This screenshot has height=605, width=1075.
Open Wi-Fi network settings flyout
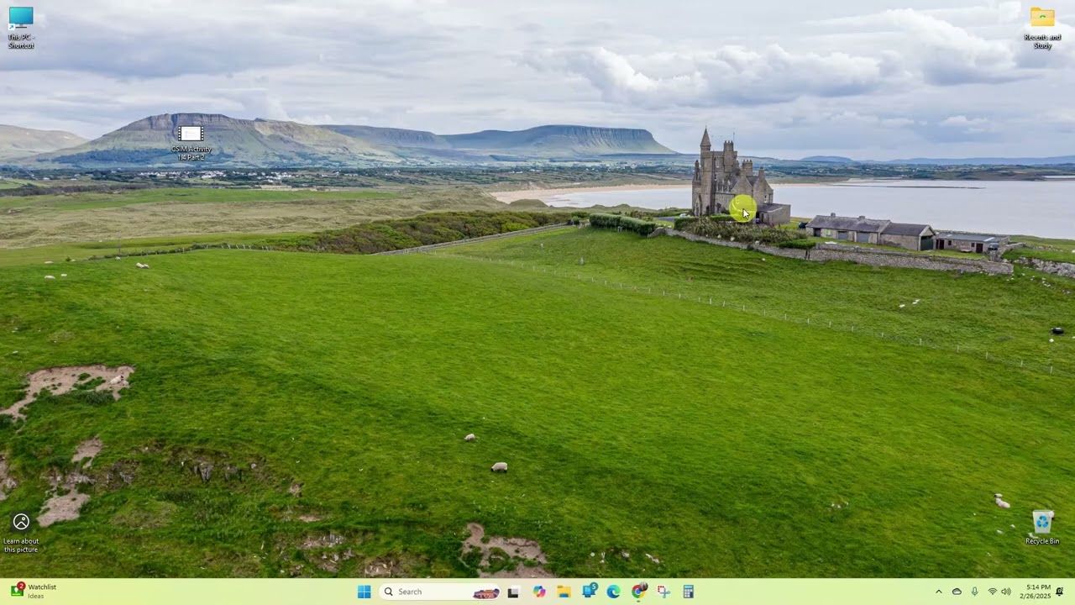click(992, 592)
